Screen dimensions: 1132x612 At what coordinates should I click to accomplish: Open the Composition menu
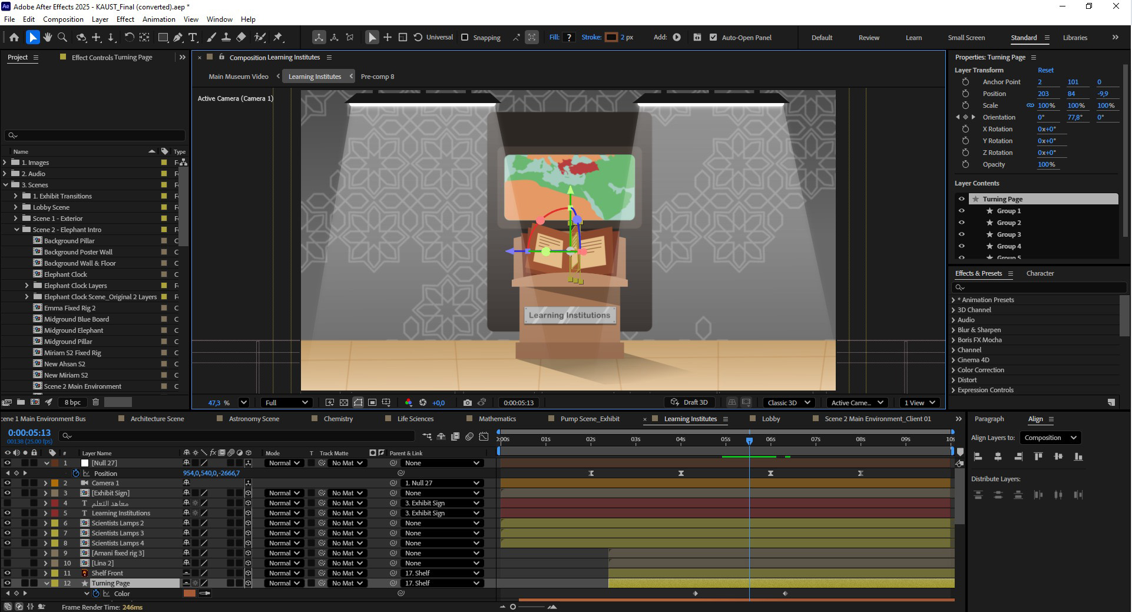tap(63, 19)
